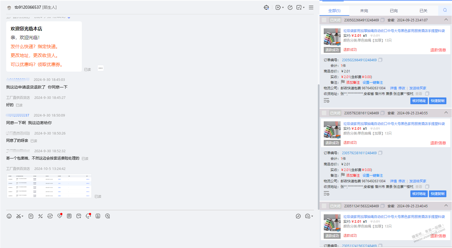Click 快捷复制 button in second order
452x248 pixels.
pyautogui.click(x=438, y=194)
